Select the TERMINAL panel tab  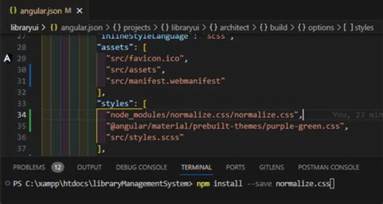(x=196, y=167)
